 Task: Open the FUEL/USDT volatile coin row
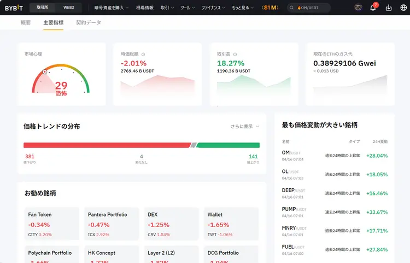(335, 250)
